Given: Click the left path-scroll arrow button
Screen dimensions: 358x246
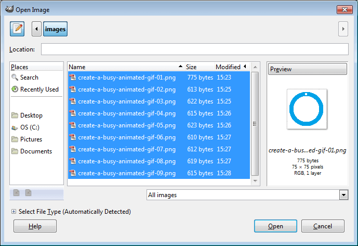Looking at the screenshot, I should click(x=36, y=29).
